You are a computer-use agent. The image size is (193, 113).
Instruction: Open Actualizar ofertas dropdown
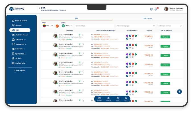tap(170, 26)
